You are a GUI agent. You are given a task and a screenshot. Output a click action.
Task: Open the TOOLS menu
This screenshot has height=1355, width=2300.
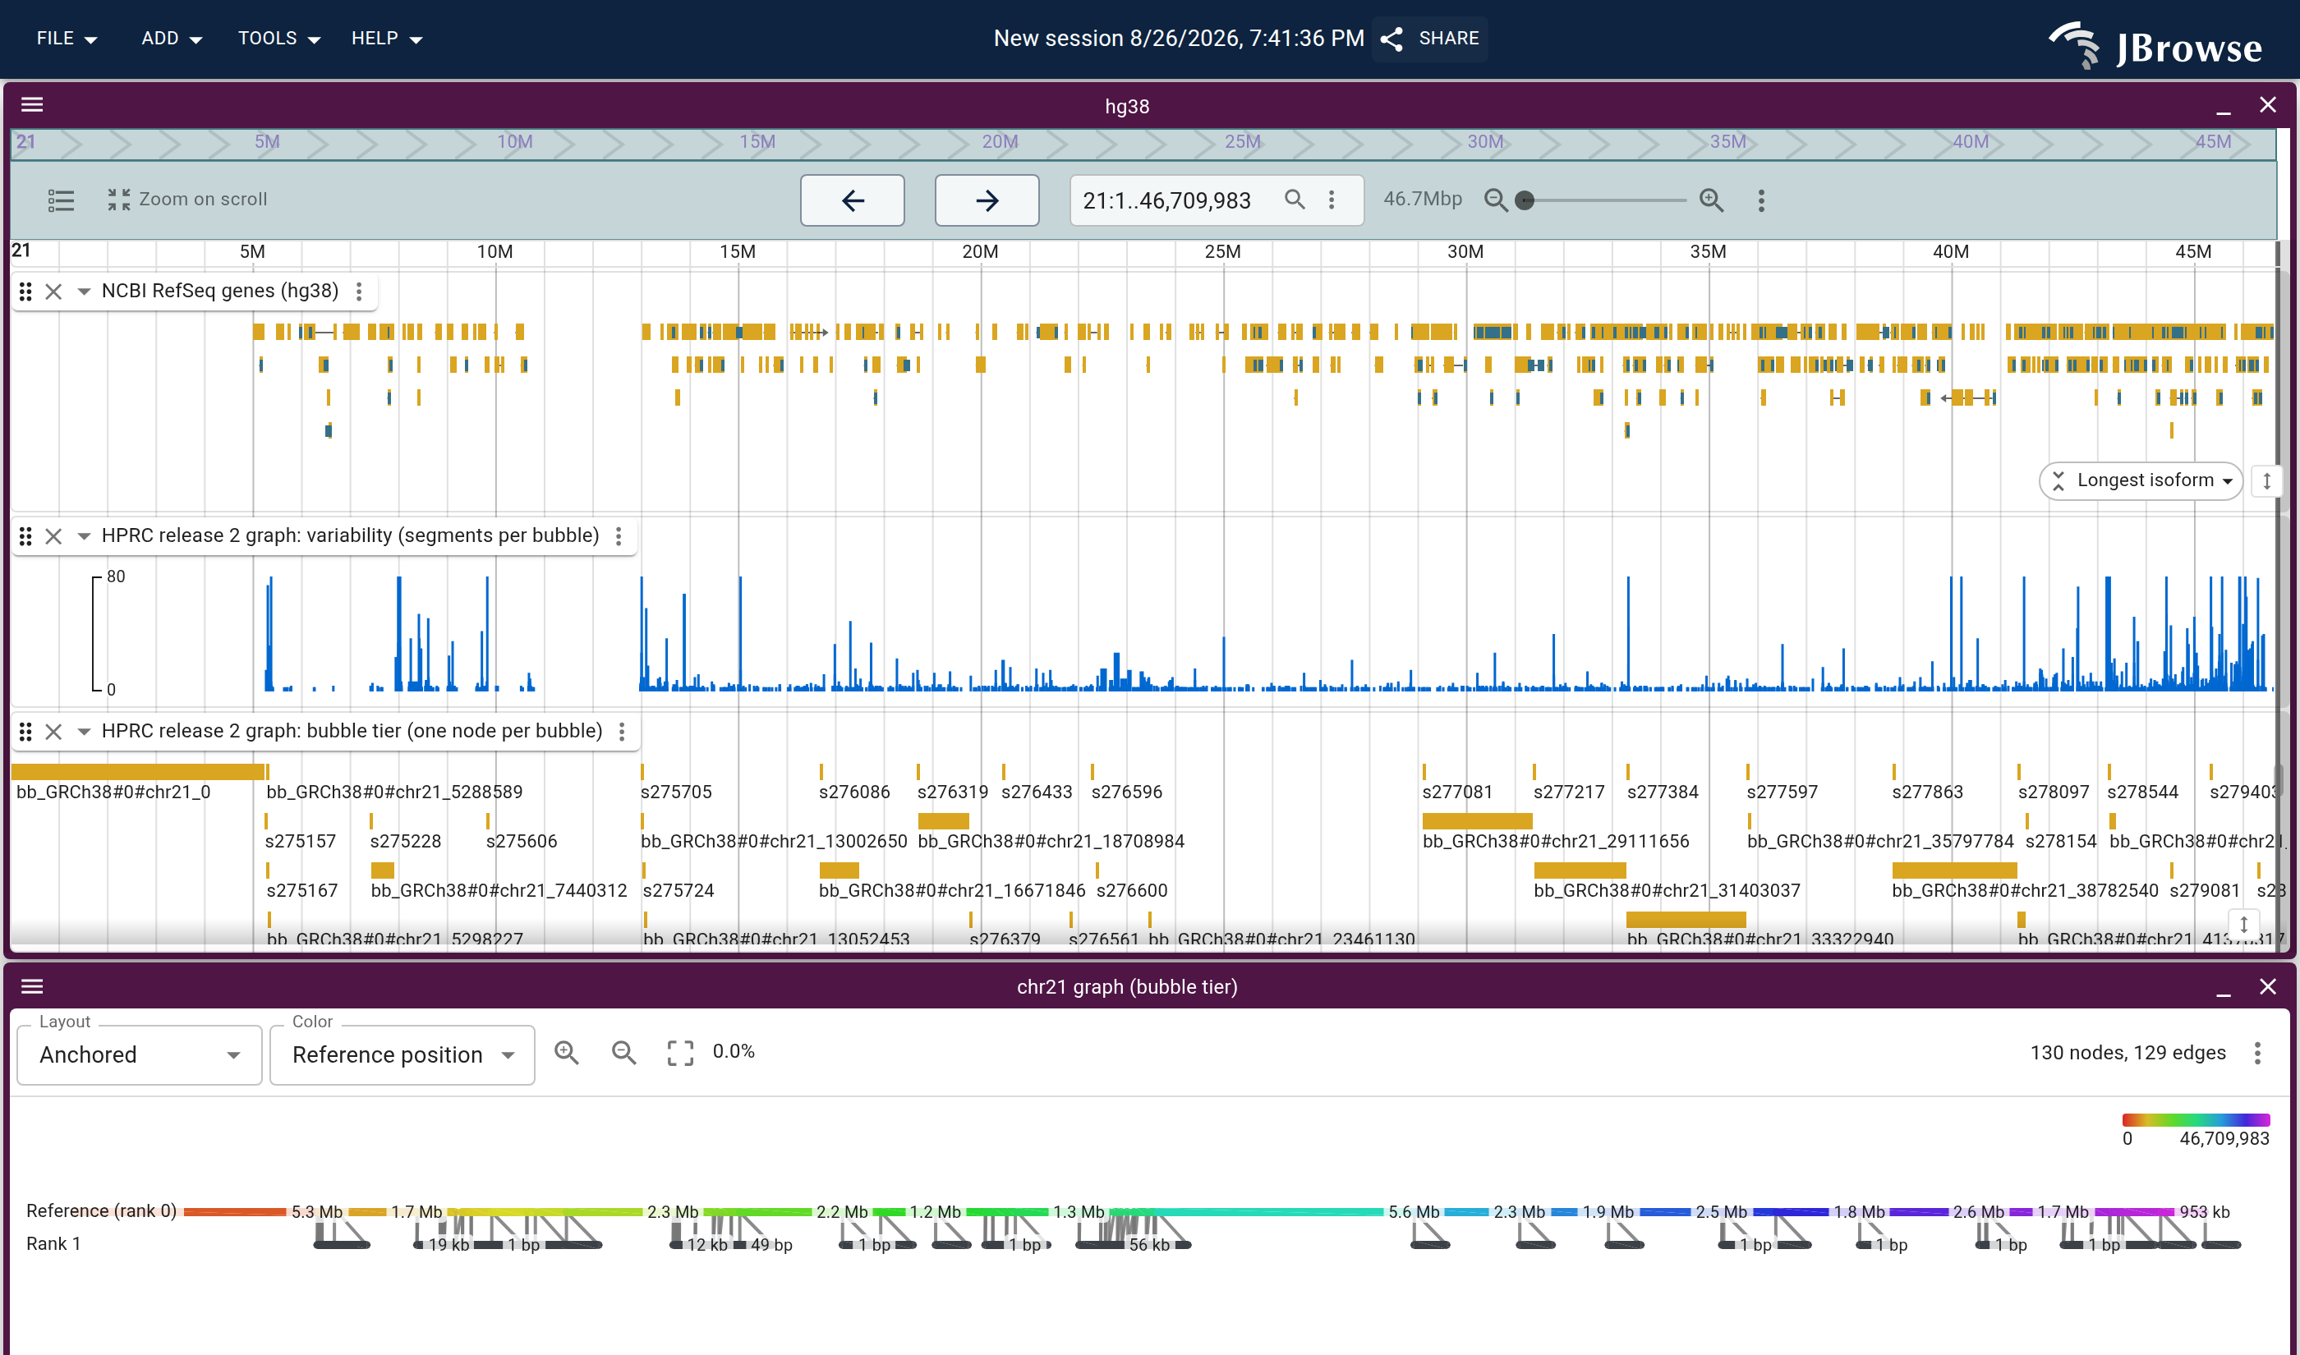coord(278,39)
